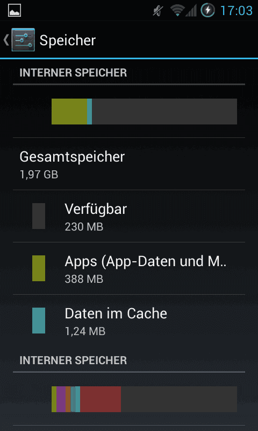Tap the cellular signal bars icon
This screenshot has width=258, height=431.
191,11
